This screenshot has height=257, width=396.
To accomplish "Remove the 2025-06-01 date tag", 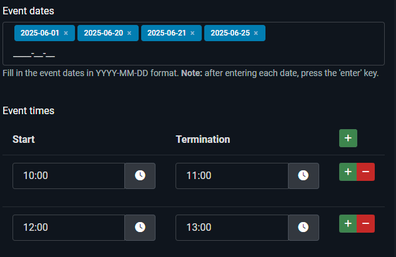I will click(x=66, y=33).
